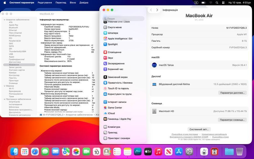Select Сховище in hardware tree
The height and width of the screenshot is (159, 254).
tap(13, 83)
